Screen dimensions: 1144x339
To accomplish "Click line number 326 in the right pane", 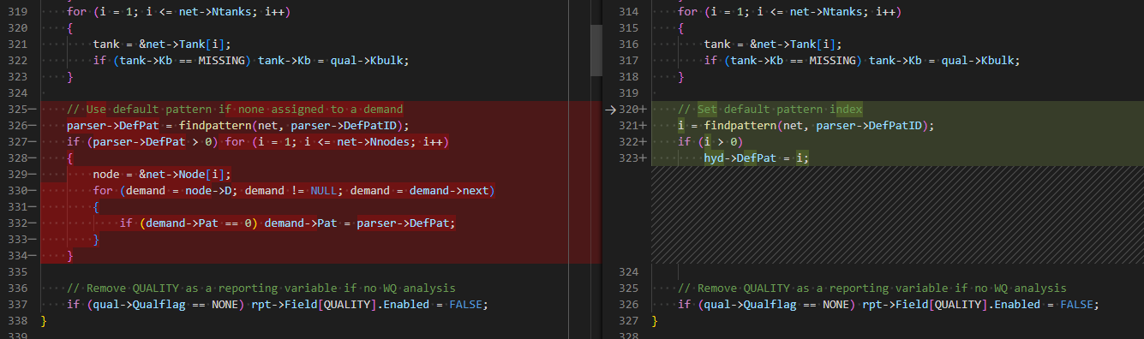I will 628,305.
